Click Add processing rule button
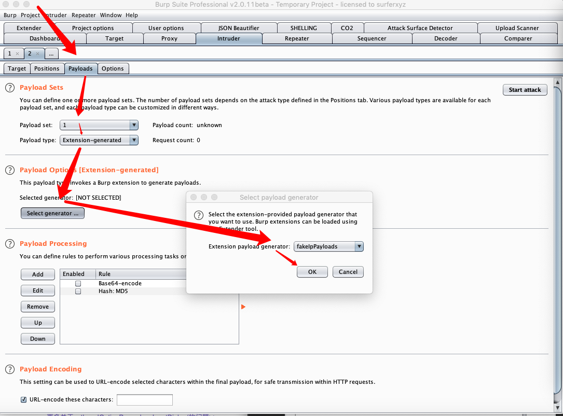The image size is (563, 416). (x=38, y=274)
